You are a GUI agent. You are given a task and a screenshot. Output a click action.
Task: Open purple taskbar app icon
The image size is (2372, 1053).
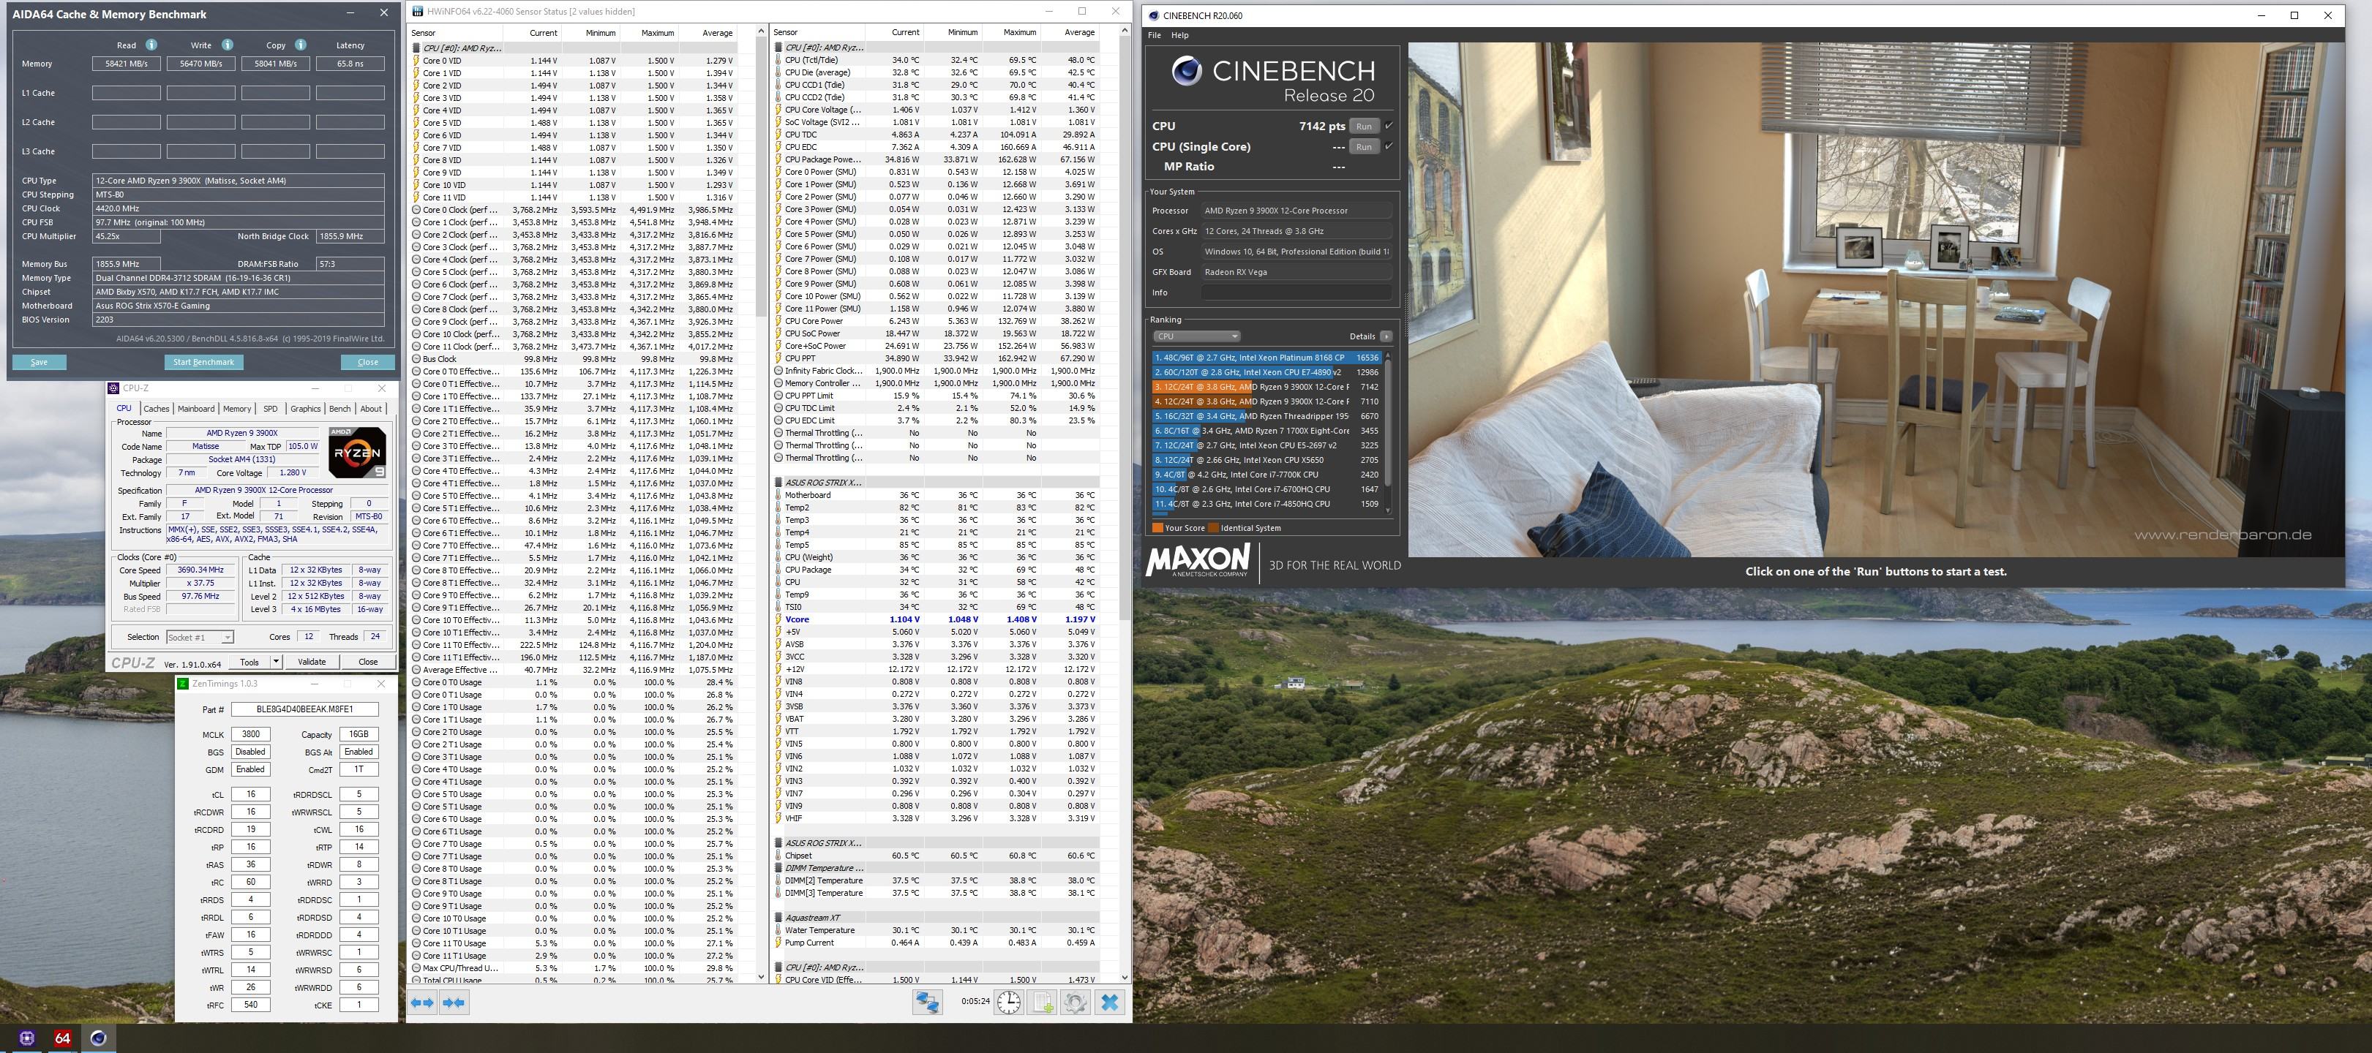[26, 1038]
